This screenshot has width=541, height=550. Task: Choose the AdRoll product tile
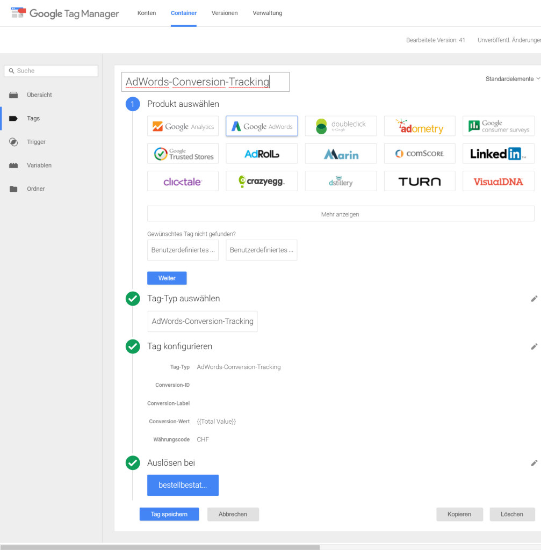pos(262,154)
